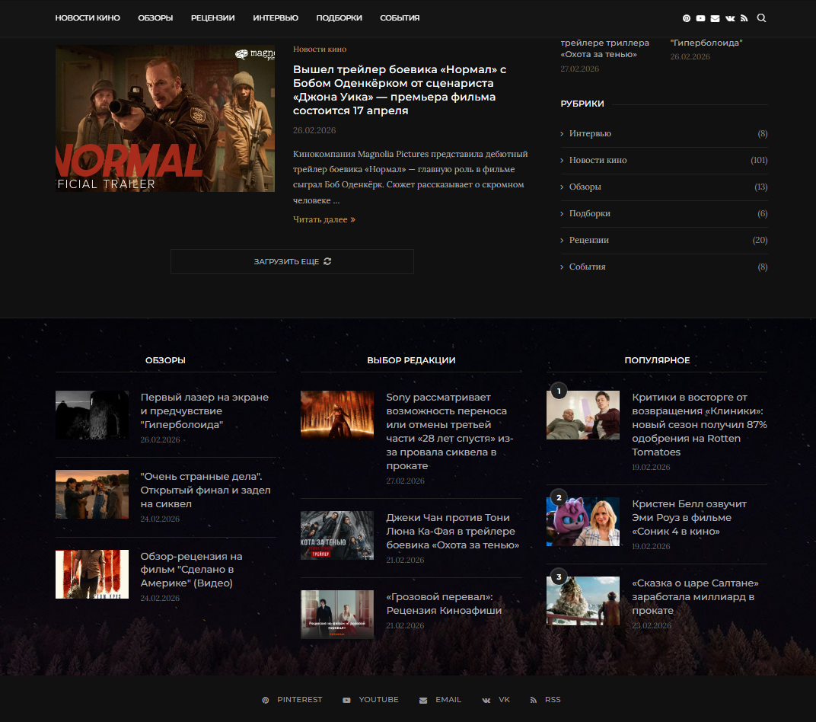Open review Очень странные дела
816x722 pixels.
206,490
